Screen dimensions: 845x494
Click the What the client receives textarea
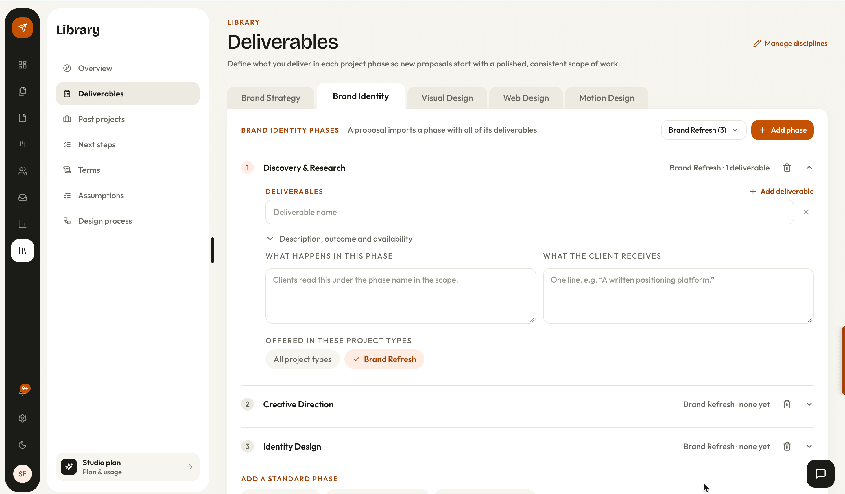click(678, 296)
